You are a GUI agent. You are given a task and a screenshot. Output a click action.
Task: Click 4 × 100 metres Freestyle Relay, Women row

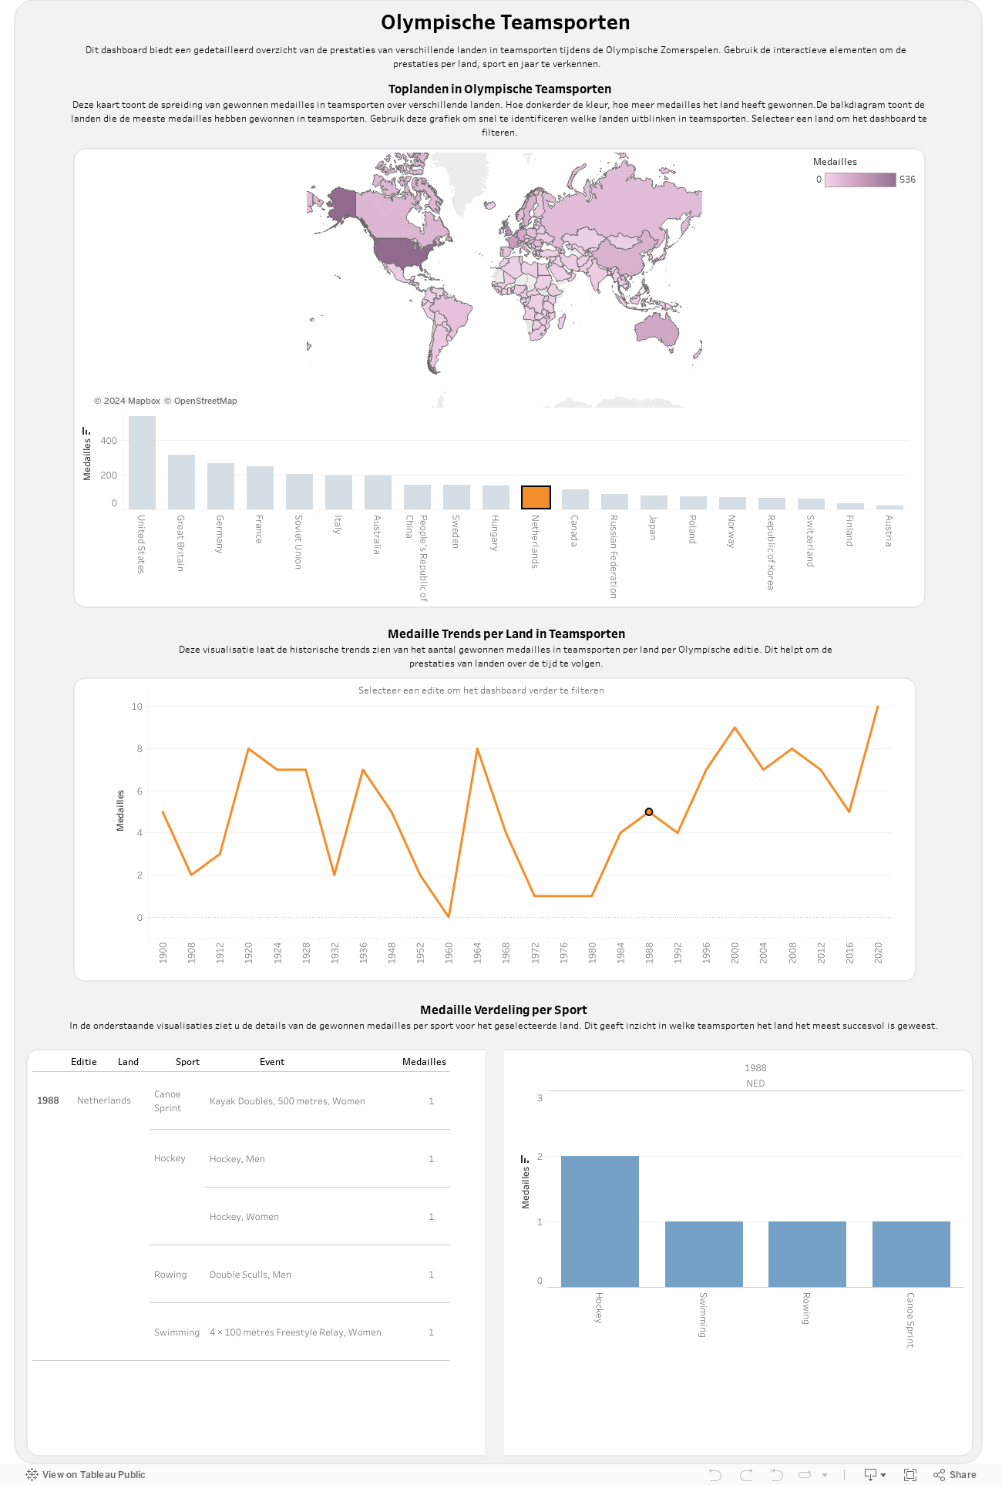pyautogui.click(x=295, y=1332)
